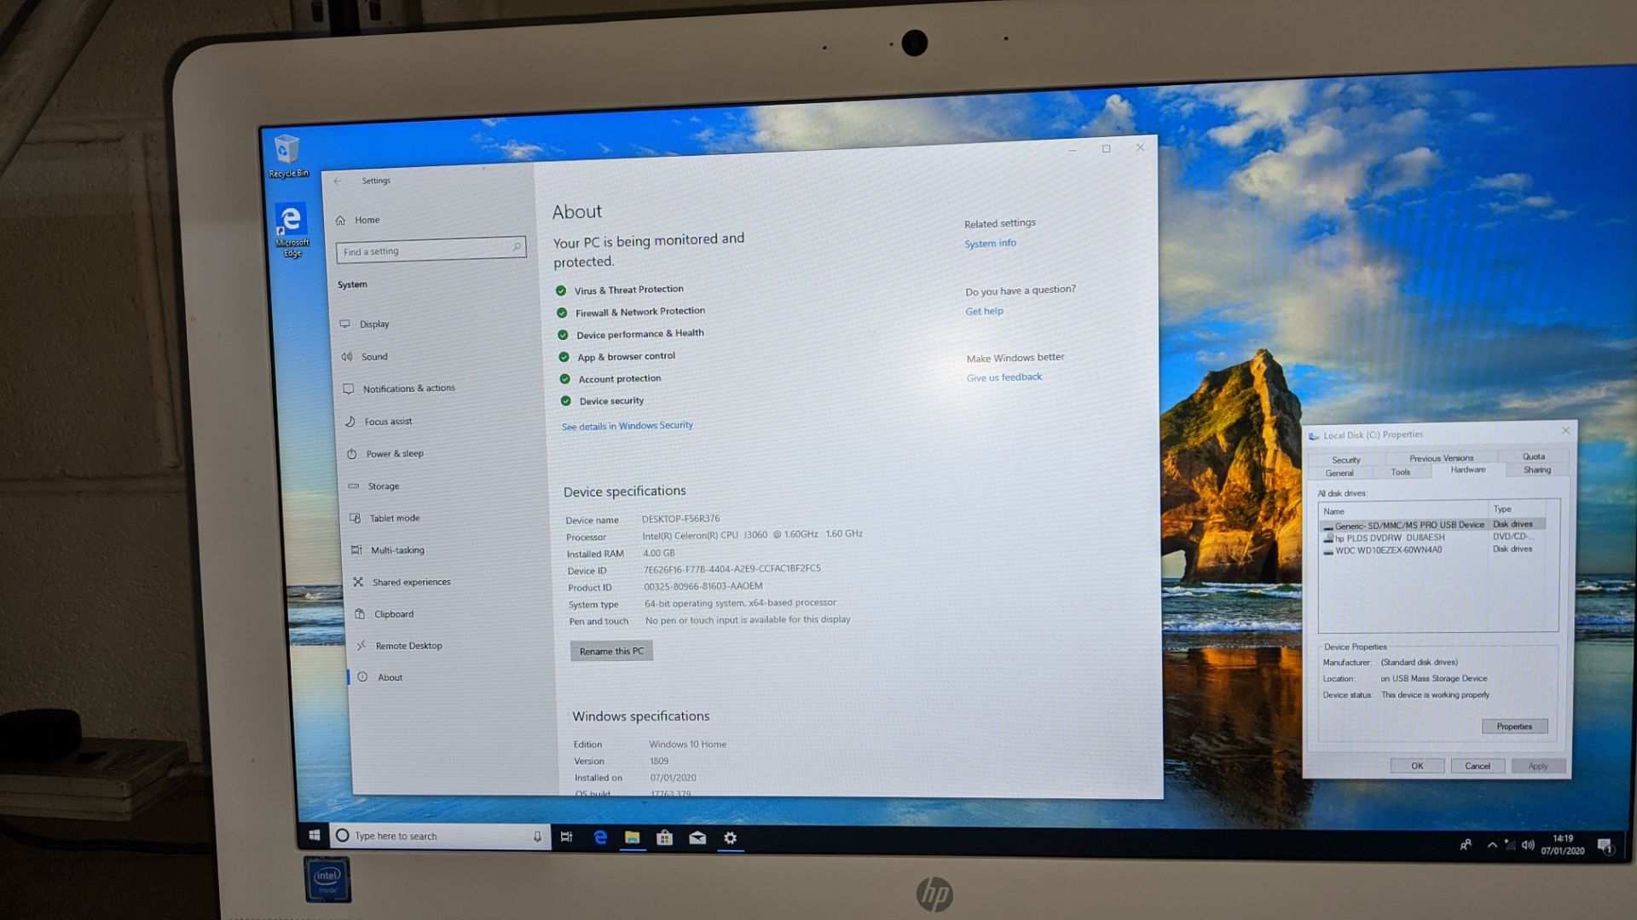Image resolution: width=1637 pixels, height=920 pixels.
Task: Click the WDC WD10EZEX-60WN4A0 item
Action: point(1385,549)
